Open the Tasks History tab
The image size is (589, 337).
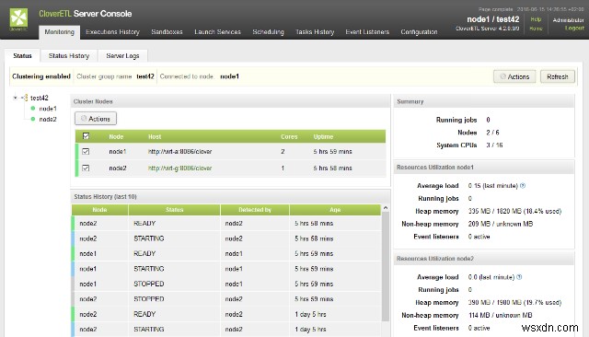click(x=315, y=32)
